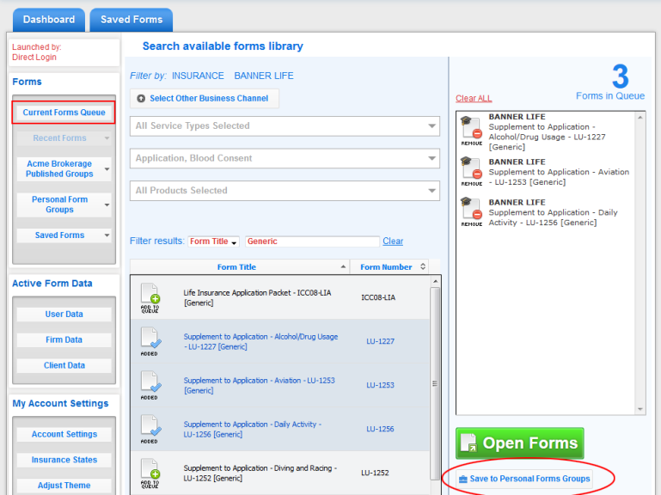
Task: Click form number ICC08-LIA cell
Action: pyautogui.click(x=378, y=297)
